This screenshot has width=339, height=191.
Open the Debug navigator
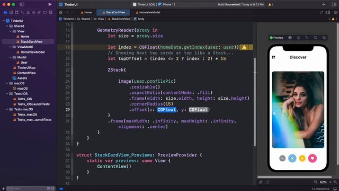click(x=39, y=13)
